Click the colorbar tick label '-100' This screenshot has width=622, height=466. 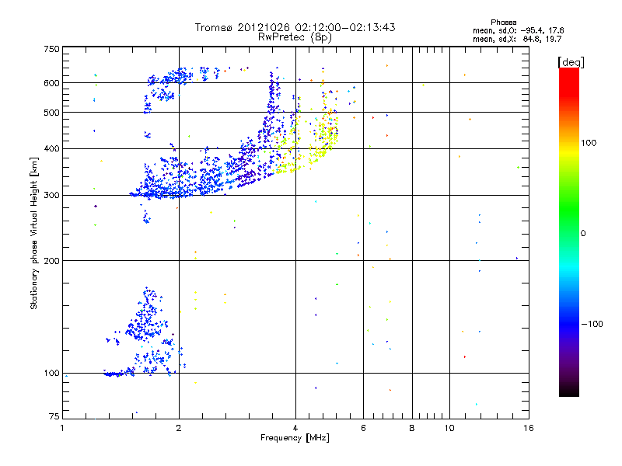click(592, 324)
